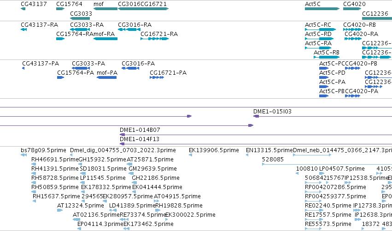392x231 pixels.
Task: Select the CG4020 gene feature
Action: (x=352, y=9)
